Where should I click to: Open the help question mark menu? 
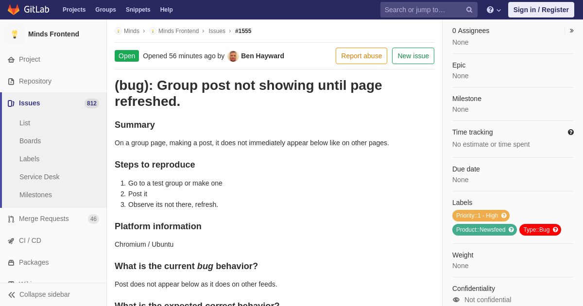tap(494, 10)
